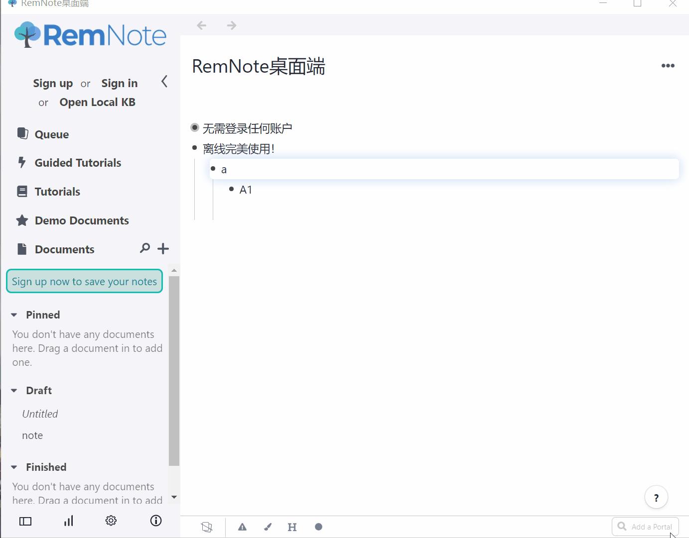Click the sidebar scrollbar down arrow

pos(174,497)
